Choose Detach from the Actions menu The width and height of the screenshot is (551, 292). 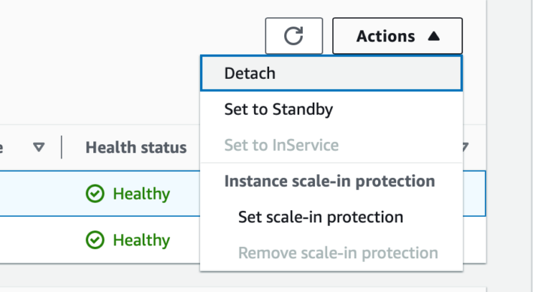(x=331, y=73)
